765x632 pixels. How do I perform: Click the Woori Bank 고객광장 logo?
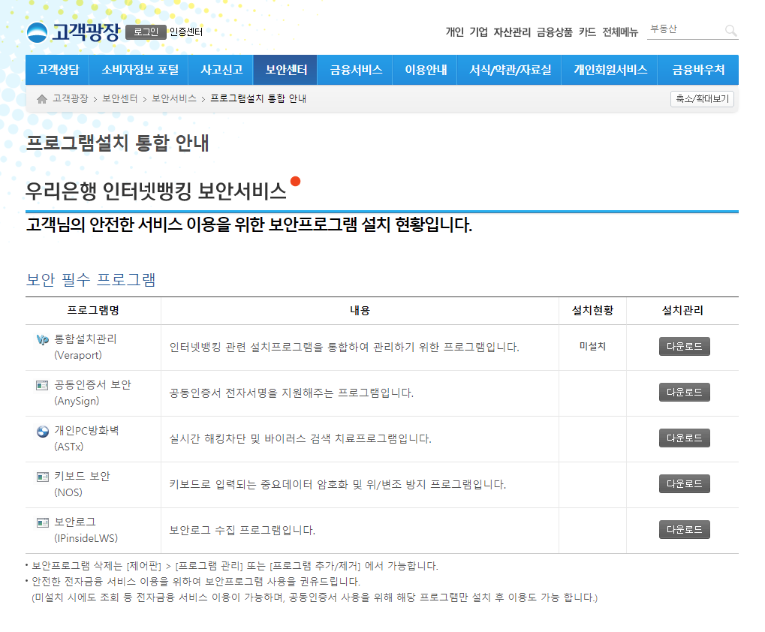tap(73, 32)
